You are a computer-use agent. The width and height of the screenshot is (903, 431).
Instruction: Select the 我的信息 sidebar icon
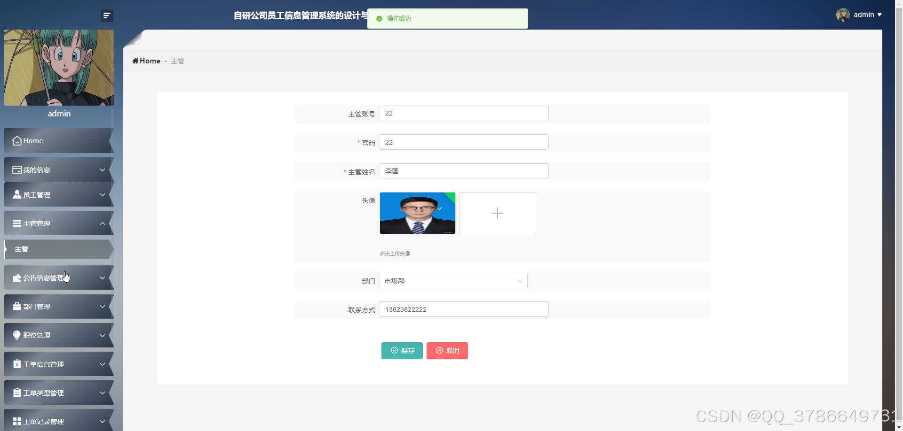pos(17,169)
